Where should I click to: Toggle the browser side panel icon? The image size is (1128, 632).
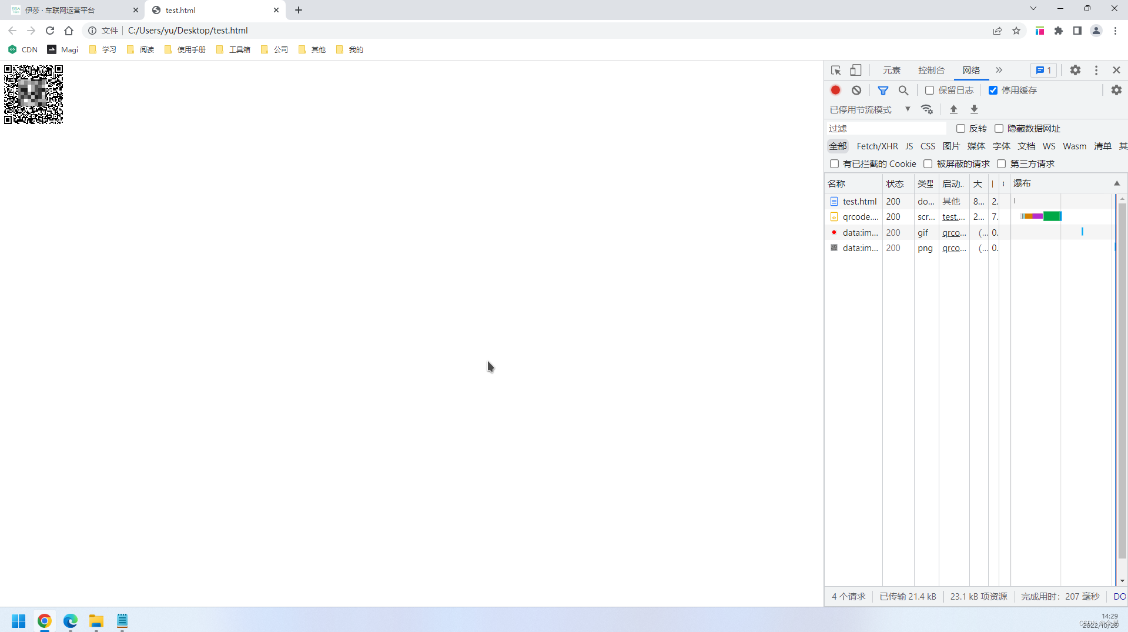coord(1077,31)
